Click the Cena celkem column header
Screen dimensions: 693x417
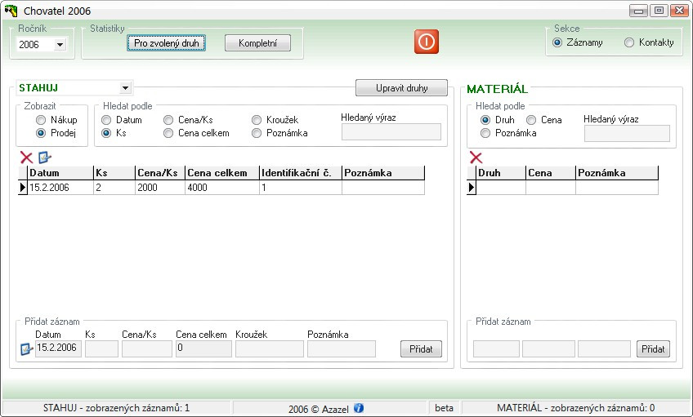221,173
